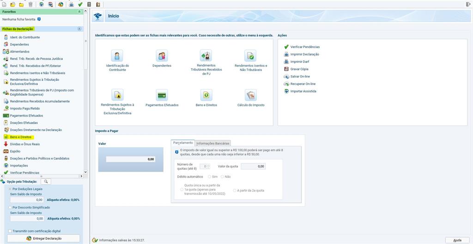
Task: Collapse the Favoritos panel
Action: click(x=79, y=11)
